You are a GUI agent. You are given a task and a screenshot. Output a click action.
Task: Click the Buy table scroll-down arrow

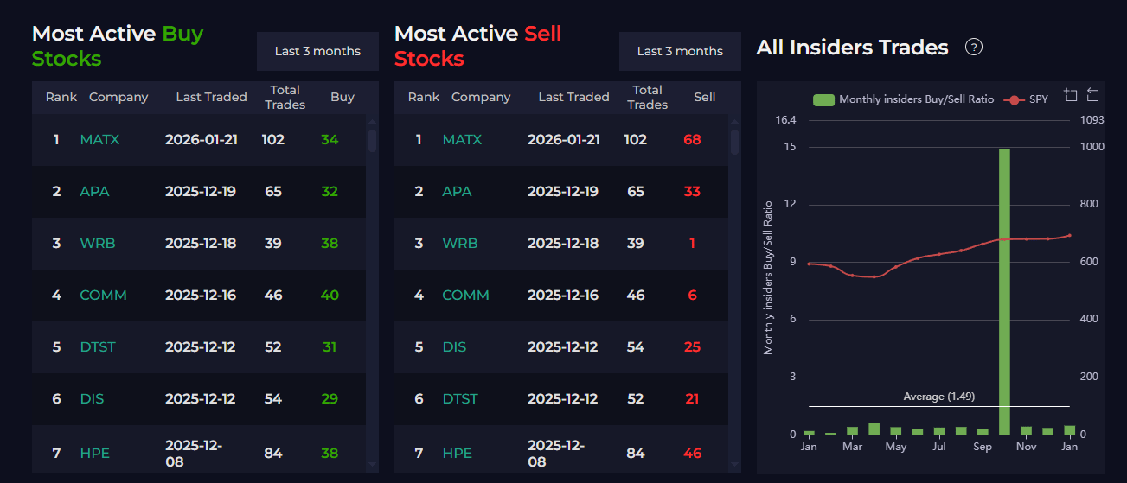pyautogui.click(x=372, y=464)
